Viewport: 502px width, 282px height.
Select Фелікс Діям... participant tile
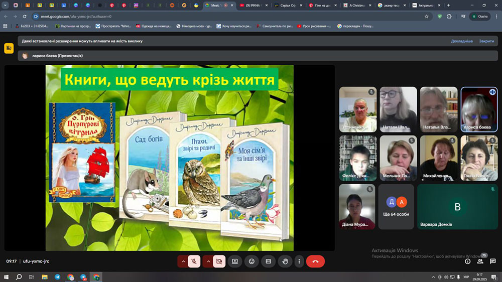[358, 158]
